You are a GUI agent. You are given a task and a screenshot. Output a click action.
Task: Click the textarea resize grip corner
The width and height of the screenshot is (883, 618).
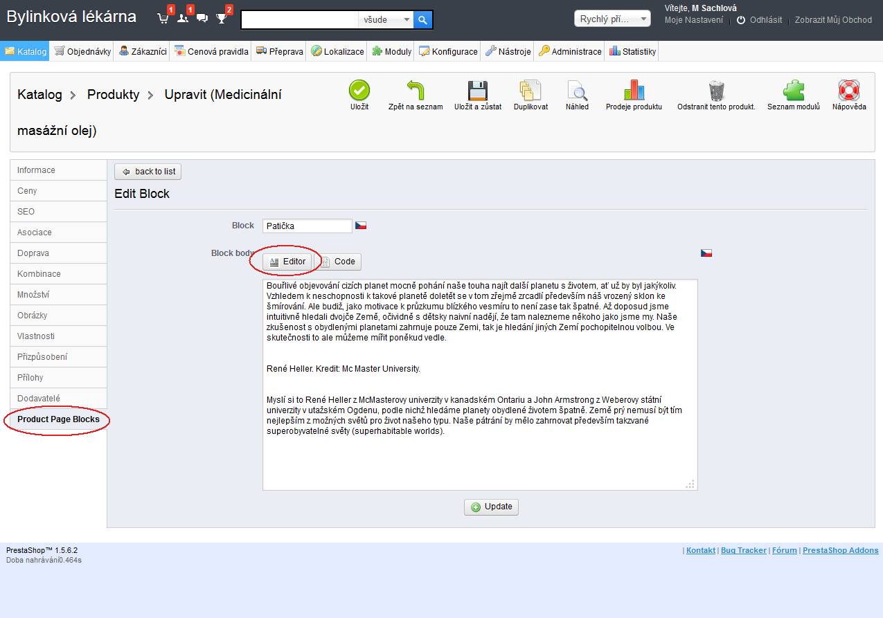690,484
